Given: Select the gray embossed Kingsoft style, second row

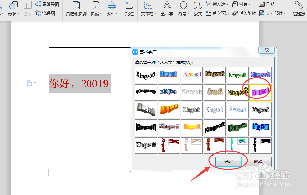Looking at the screenshot, I should coord(192,92).
